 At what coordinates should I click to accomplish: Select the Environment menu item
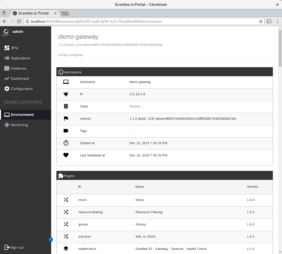tap(22, 115)
